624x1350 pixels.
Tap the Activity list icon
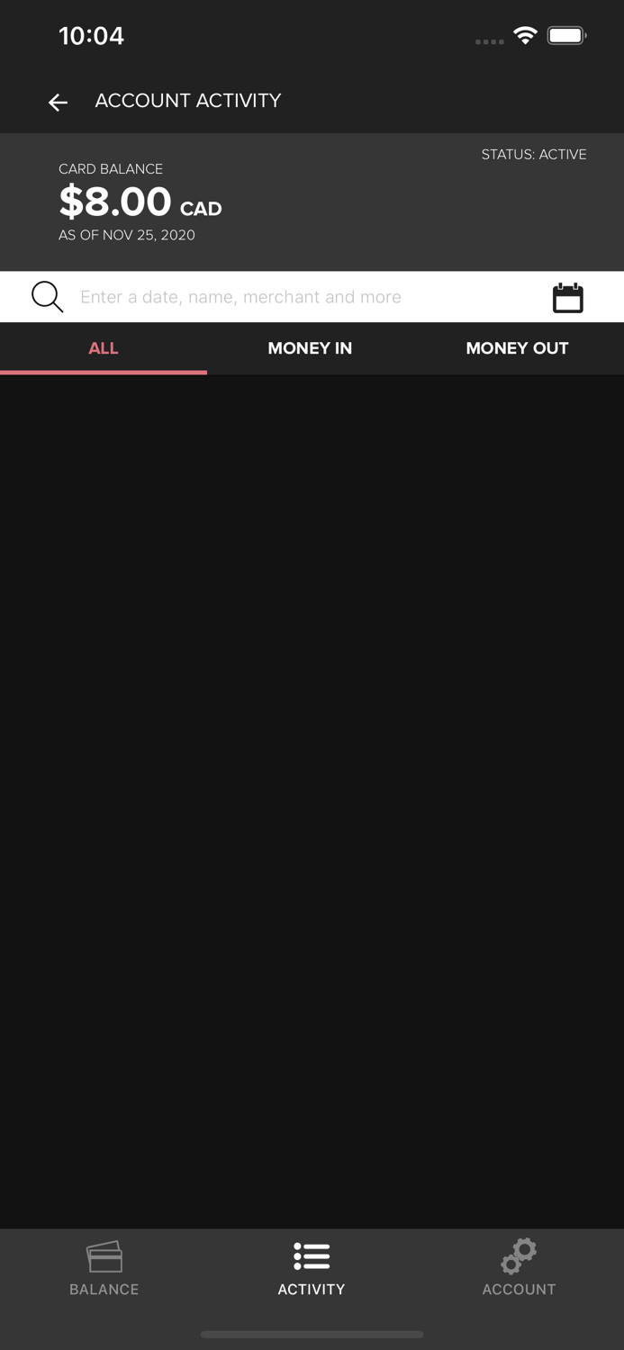[312, 1256]
